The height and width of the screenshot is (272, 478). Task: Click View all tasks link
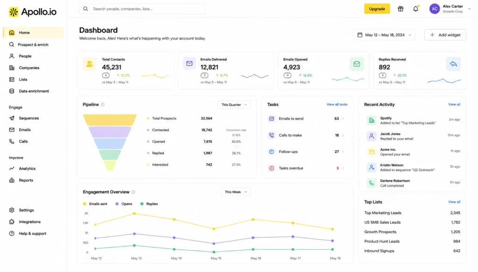337,105
